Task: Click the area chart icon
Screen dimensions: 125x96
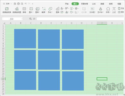Action: (x=62, y=12)
